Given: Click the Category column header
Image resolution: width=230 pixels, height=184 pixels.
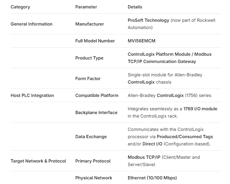Looking at the screenshot, I should 20,7.
